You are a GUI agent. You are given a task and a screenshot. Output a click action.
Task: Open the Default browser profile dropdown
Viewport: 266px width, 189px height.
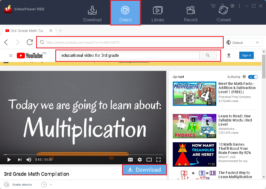(243, 42)
